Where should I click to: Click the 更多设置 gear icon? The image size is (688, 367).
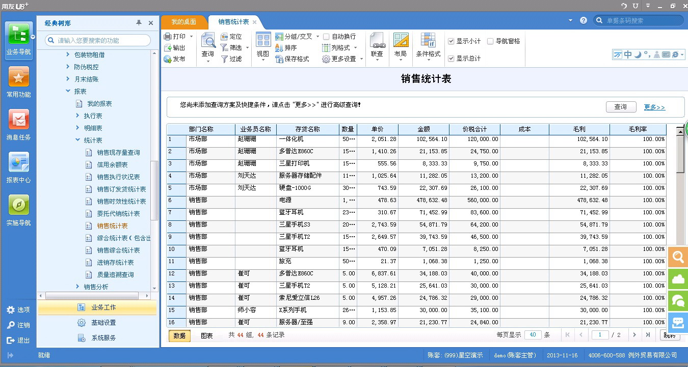pos(326,59)
